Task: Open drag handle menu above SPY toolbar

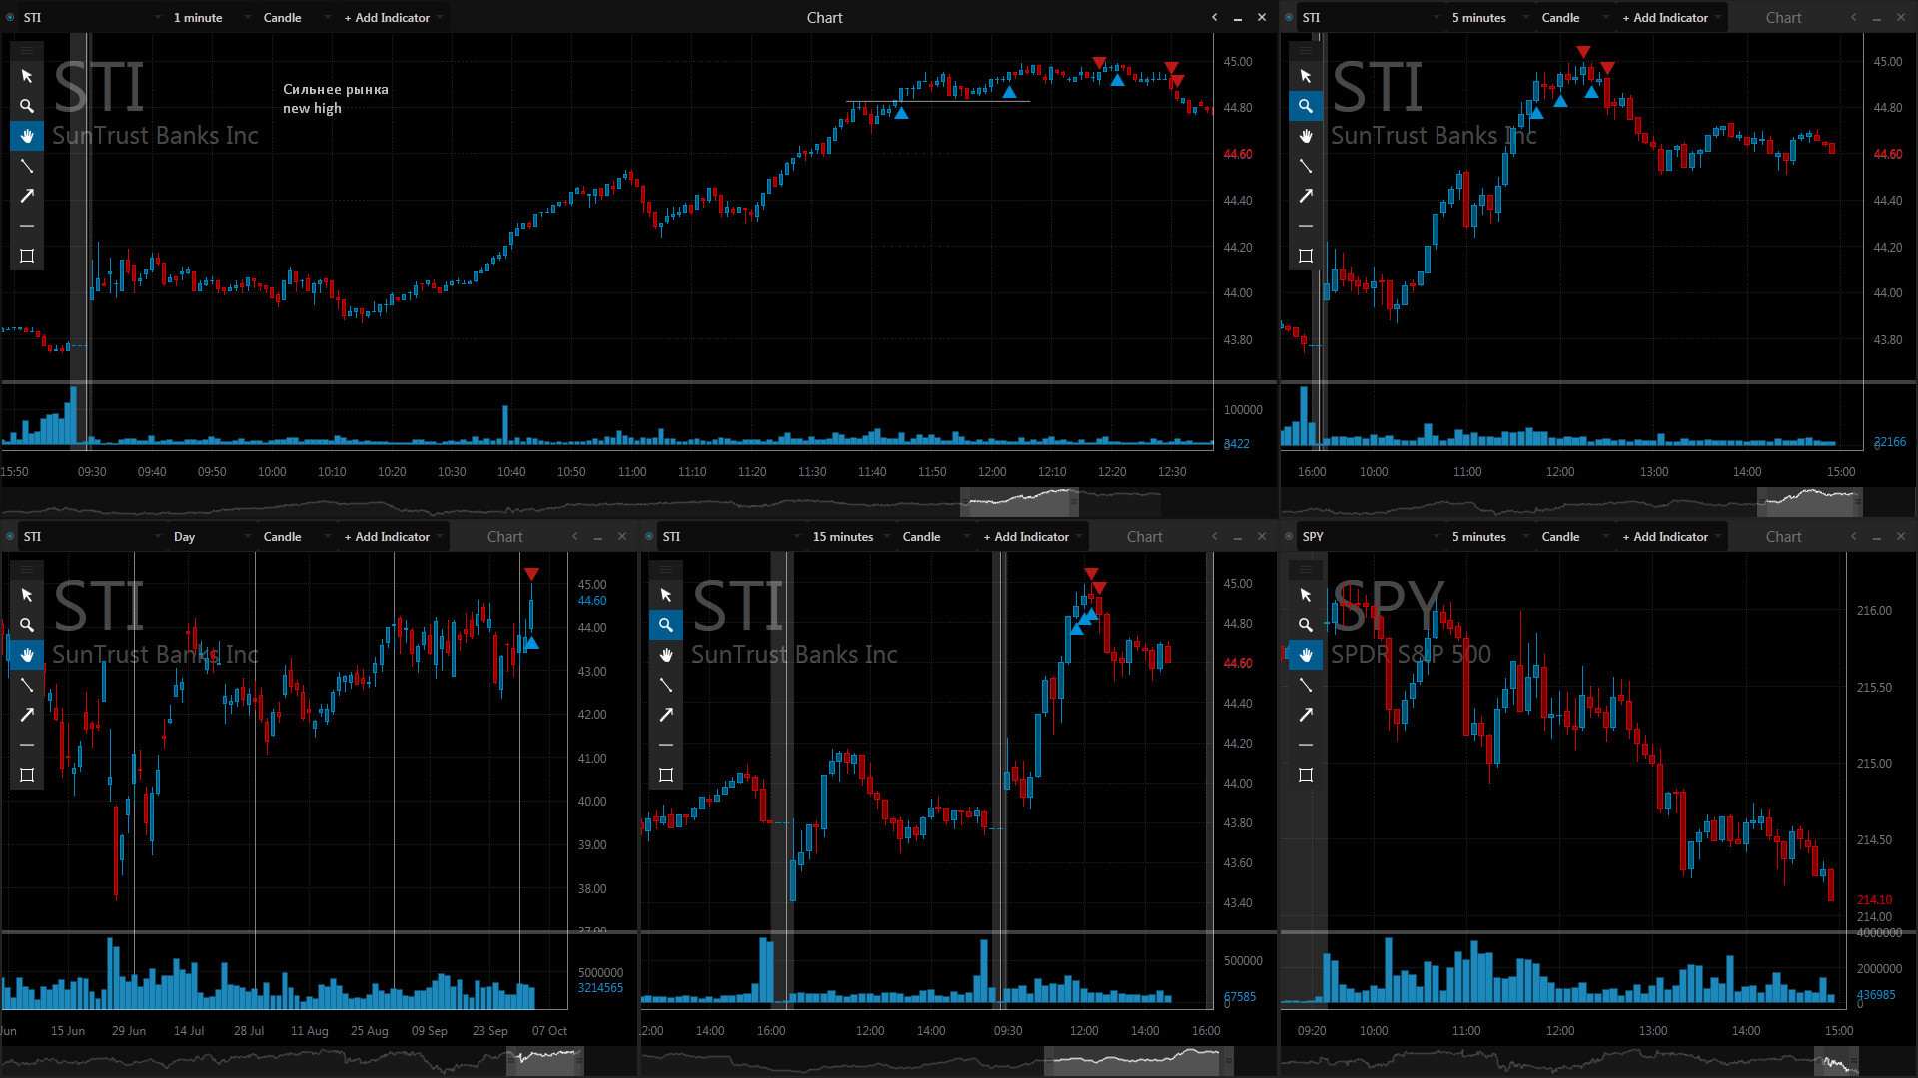Action: coord(1306,568)
